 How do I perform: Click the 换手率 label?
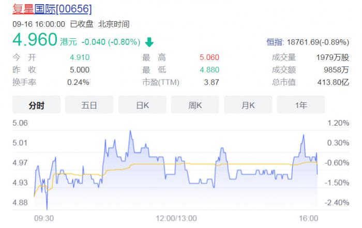coord(24,82)
